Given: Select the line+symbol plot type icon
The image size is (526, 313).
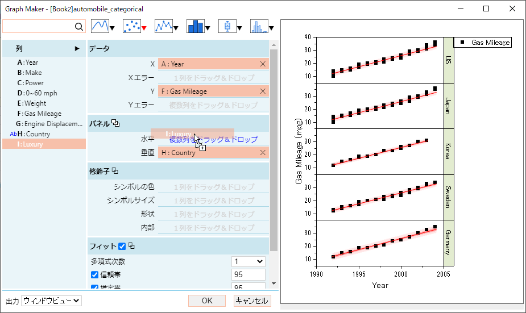Looking at the screenshot, I should (x=163, y=26).
